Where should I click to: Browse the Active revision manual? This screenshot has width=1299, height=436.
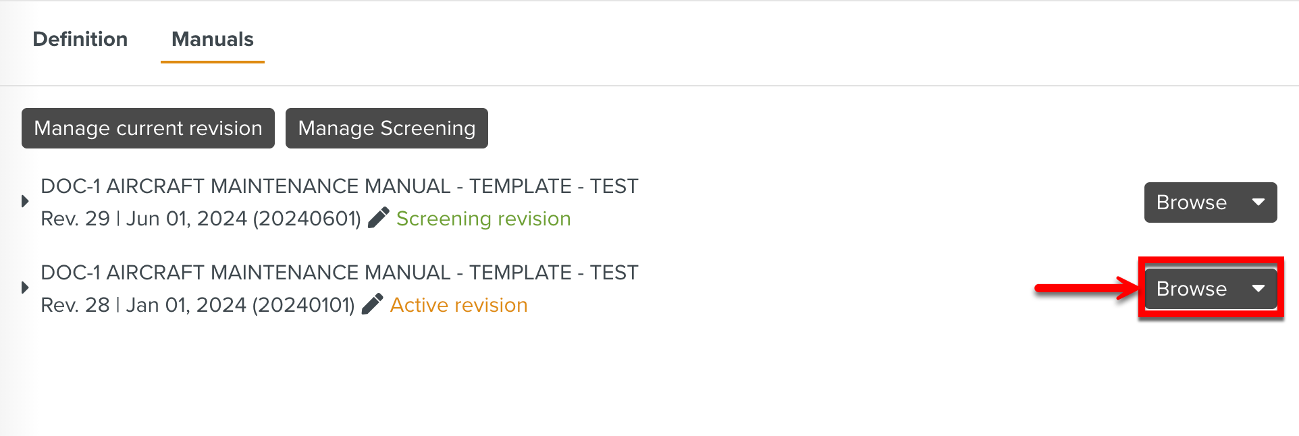[x=1192, y=289]
